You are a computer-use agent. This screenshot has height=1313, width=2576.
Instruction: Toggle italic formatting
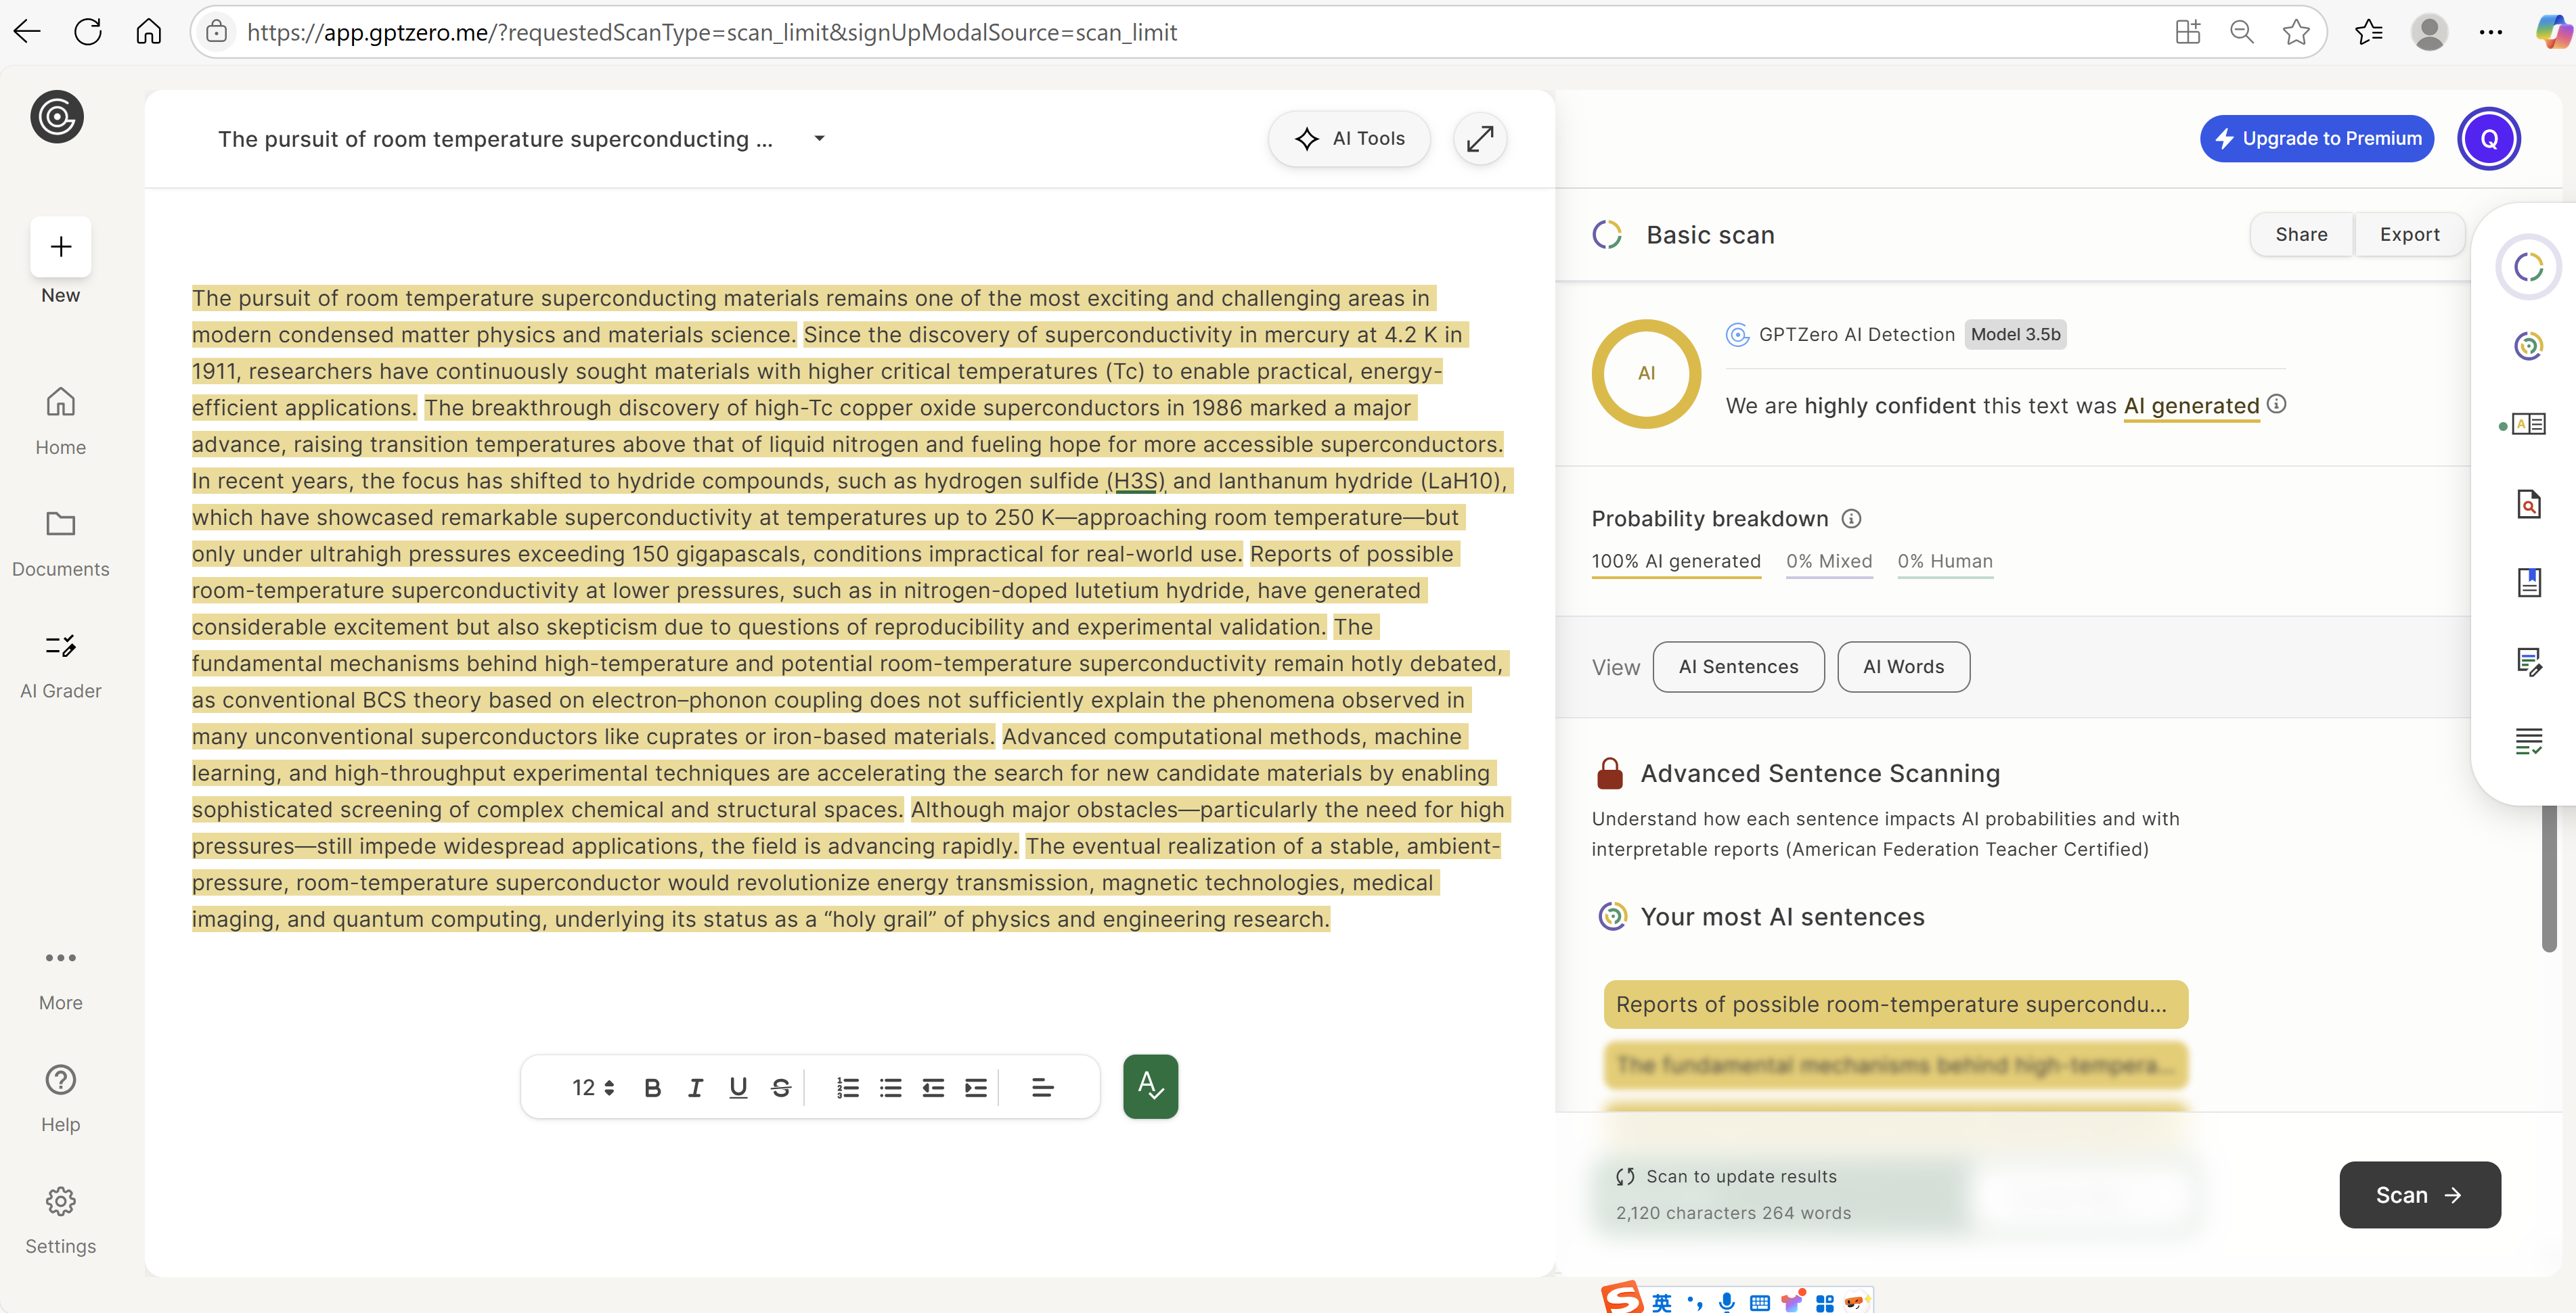coord(695,1087)
